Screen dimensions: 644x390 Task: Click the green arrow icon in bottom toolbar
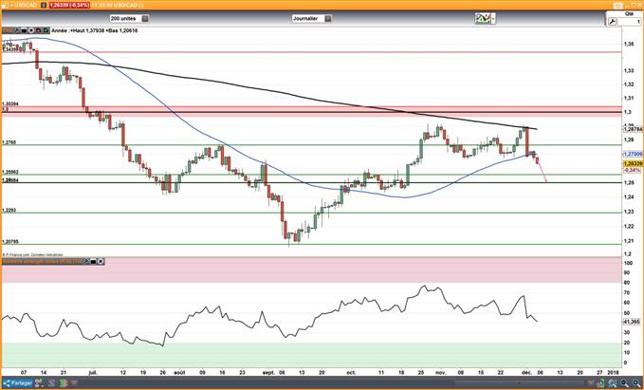64,383
